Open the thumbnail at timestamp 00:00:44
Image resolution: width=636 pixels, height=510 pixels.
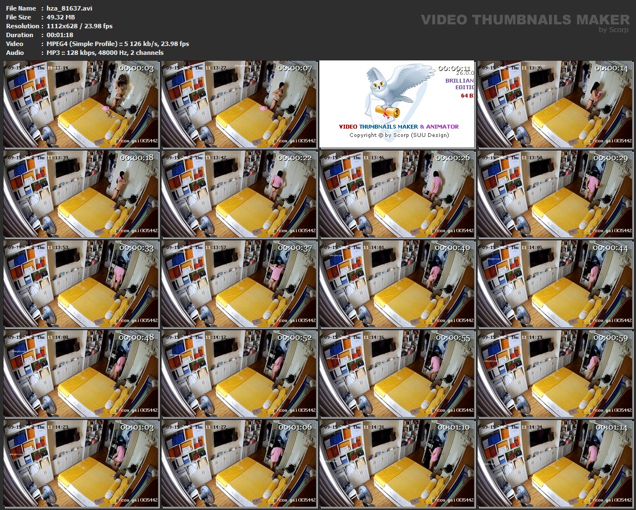tap(555, 284)
